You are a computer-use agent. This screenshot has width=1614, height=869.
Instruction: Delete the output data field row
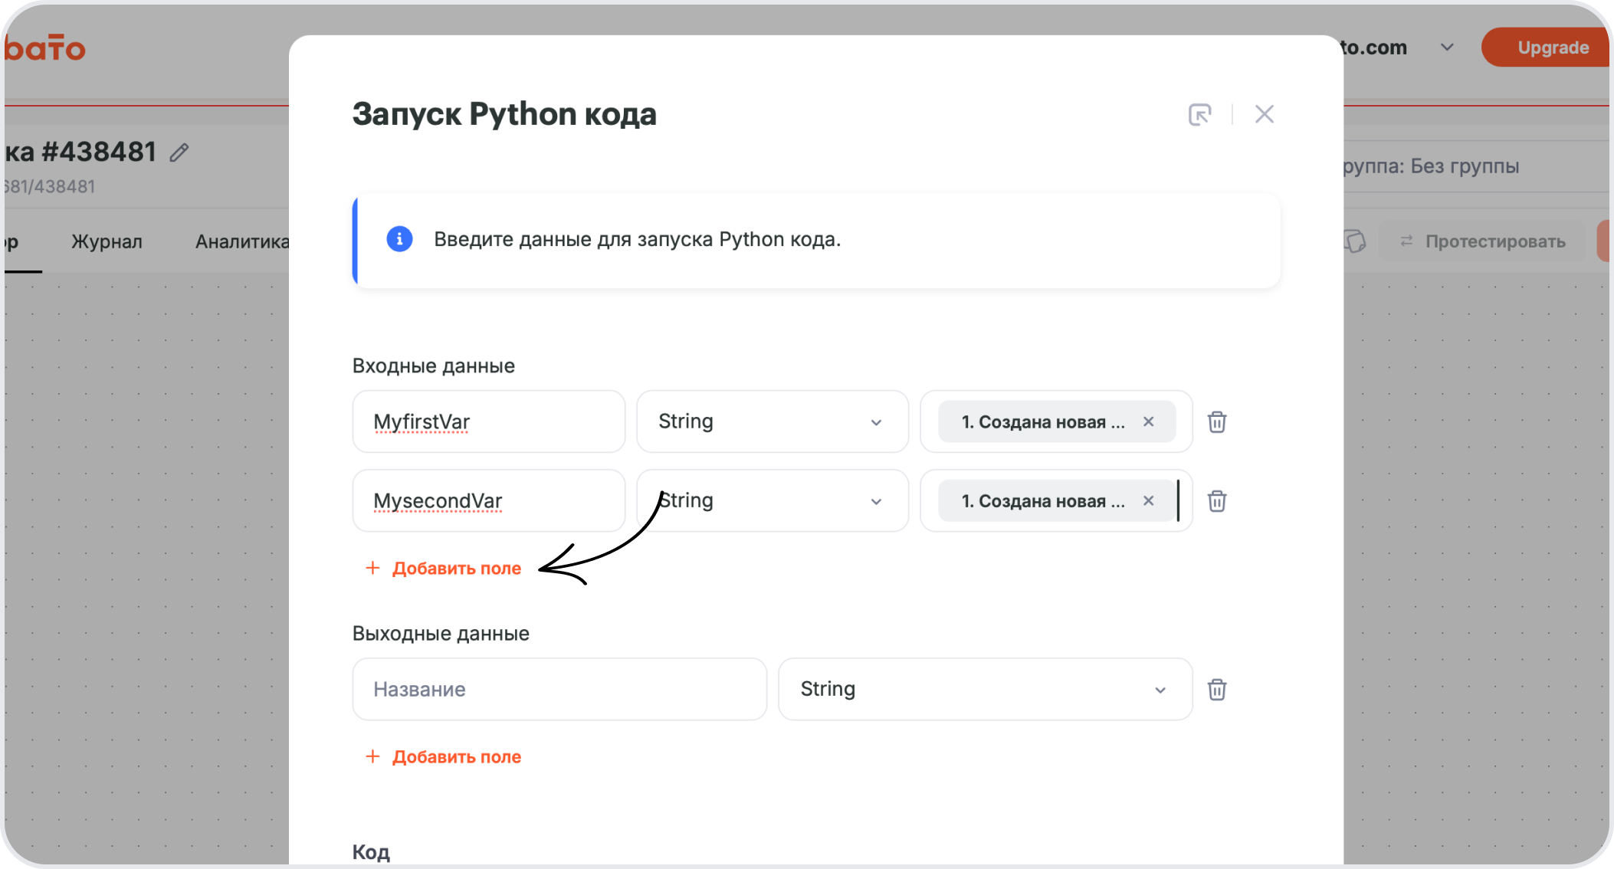click(1216, 690)
